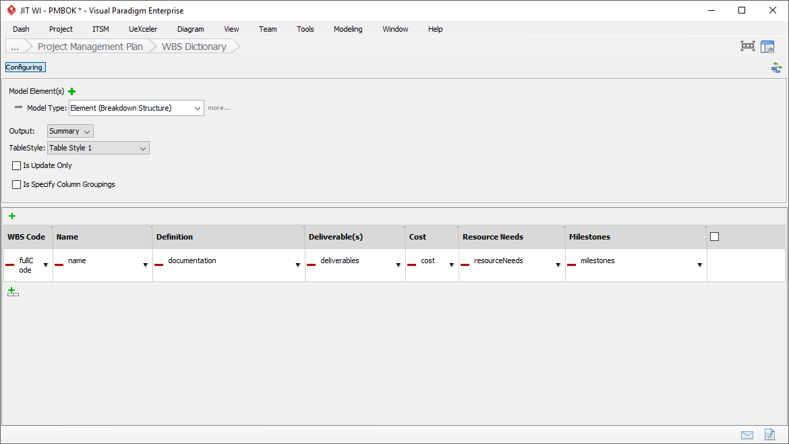The height and width of the screenshot is (444, 789).
Task: Remove the documentation property with red minus
Action: 159,265
